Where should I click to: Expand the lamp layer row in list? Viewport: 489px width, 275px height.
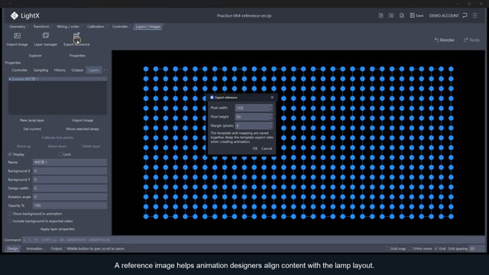click(10, 79)
